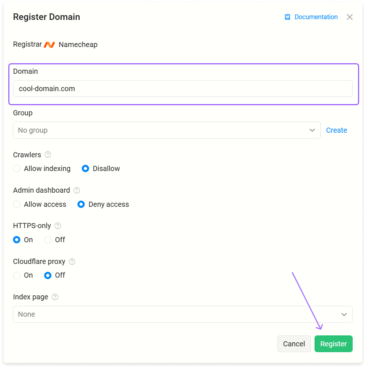The height and width of the screenshot is (368, 366).
Task: Click the help icon beside Cloudflare proxy
Action: click(72, 261)
